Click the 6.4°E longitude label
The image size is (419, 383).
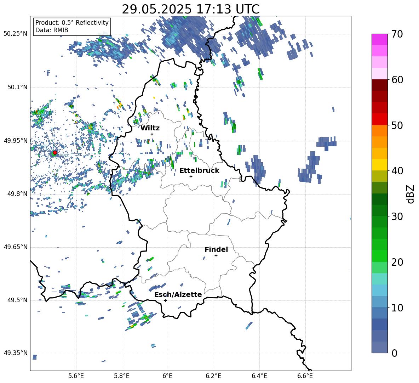pos(259,376)
